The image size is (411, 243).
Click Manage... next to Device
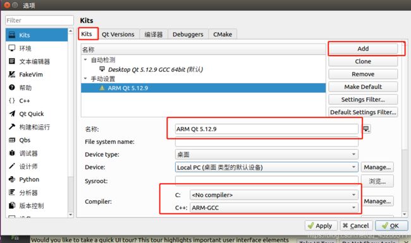tap(377, 167)
